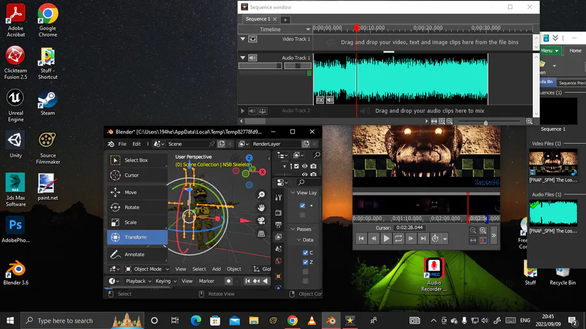Toggle the first outliner row's eye in Blender
The width and height of the screenshot is (586, 329).
coord(305,166)
